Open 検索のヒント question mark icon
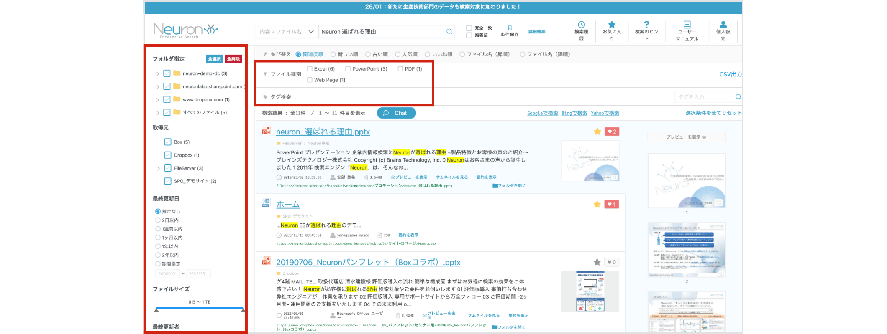 646,25
